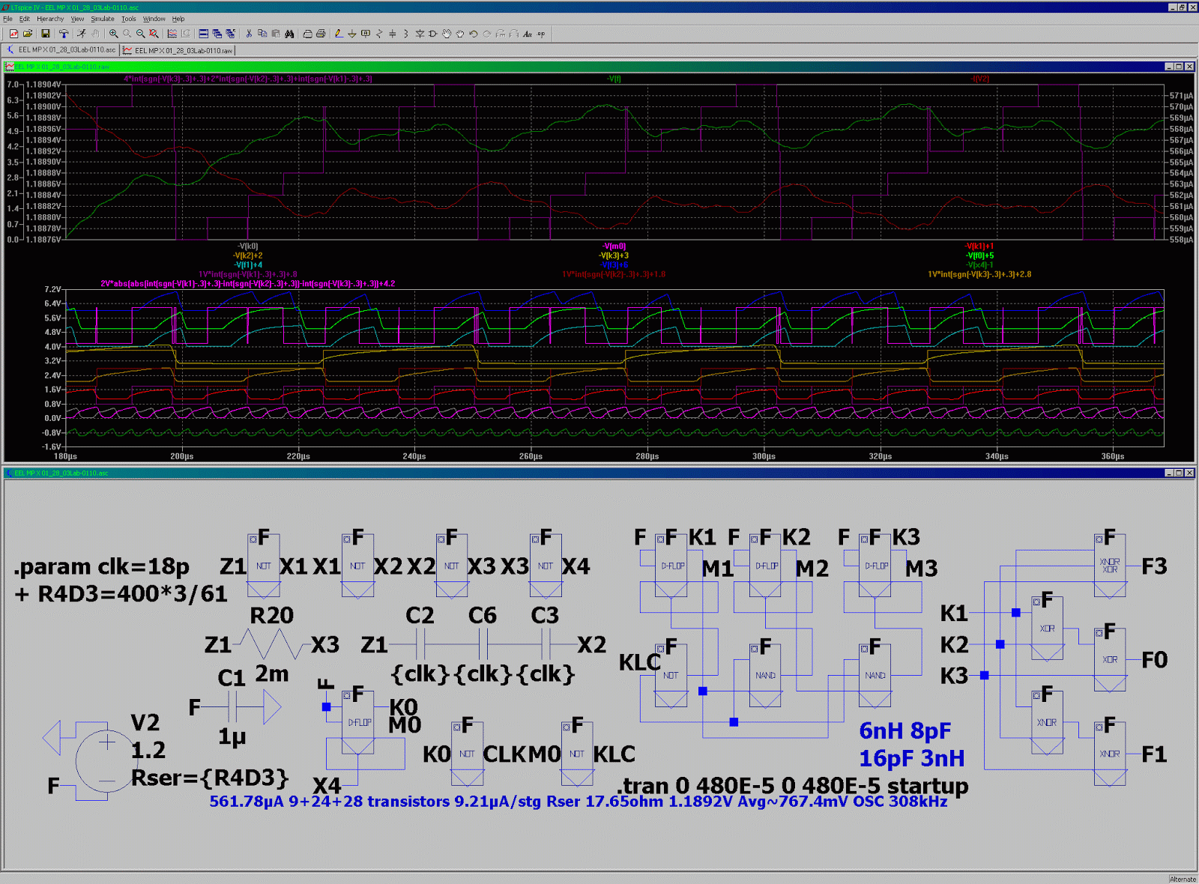The height and width of the screenshot is (884, 1199).
Task: Place a ground symbol from the toolbar
Action: tap(352, 33)
